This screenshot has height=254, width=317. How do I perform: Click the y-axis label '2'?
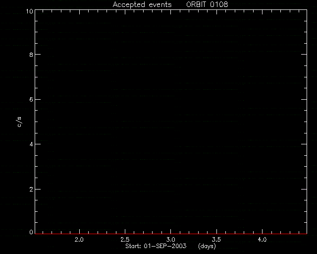31,190
